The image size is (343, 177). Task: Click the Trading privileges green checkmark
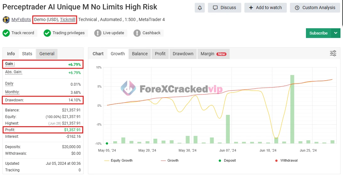(47, 33)
